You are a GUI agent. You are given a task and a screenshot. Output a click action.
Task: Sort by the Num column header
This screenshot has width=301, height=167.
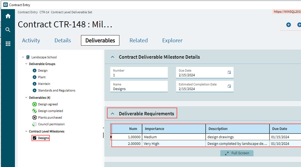point(127,129)
